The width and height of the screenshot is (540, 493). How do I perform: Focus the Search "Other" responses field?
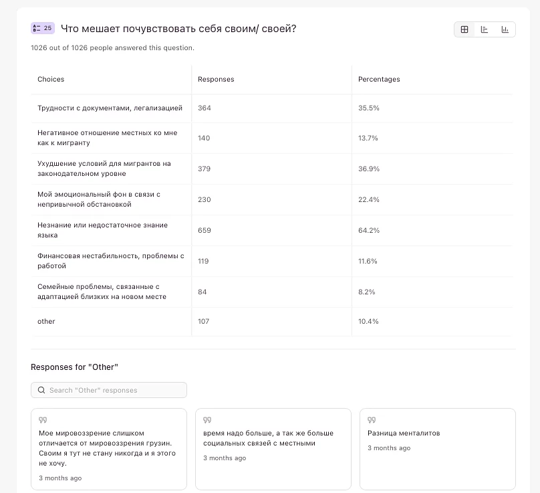(x=114, y=390)
